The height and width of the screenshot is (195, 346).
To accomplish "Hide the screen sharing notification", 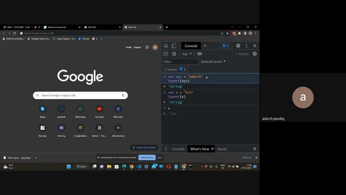I will coord(159,158).
